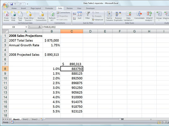Go to last sheet navigation arrow

[x=10, y=119]
